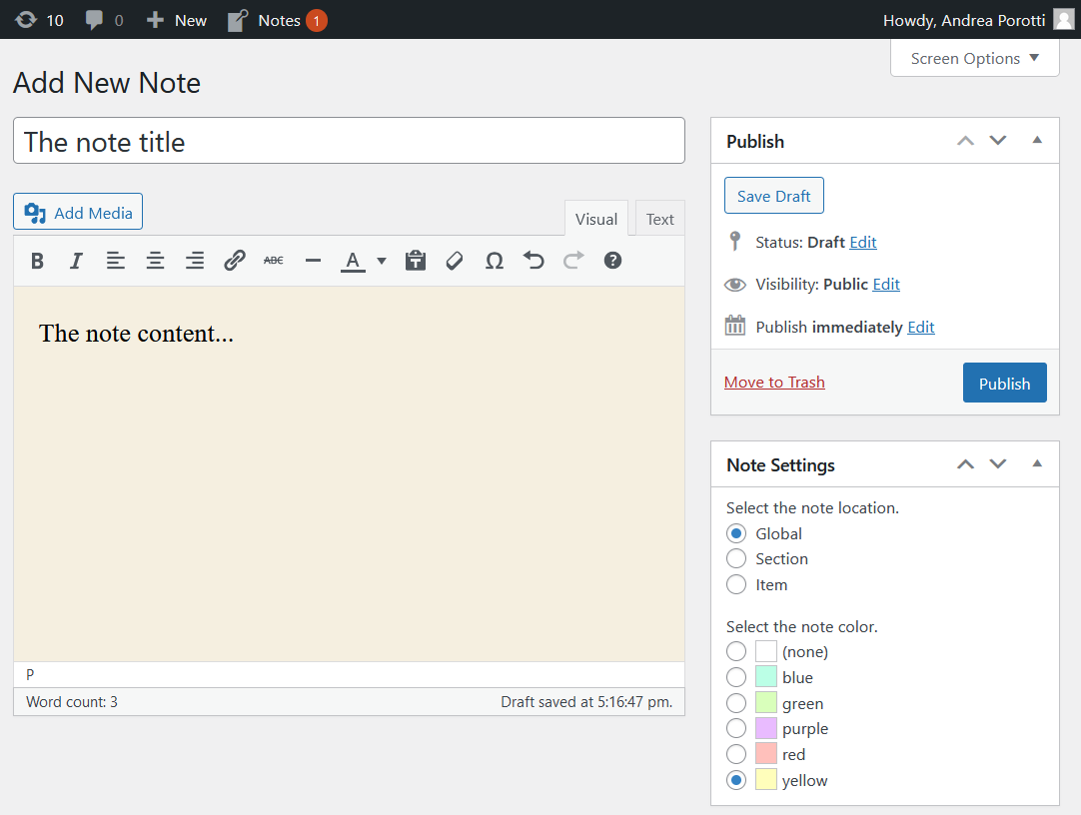Select the Item note location

pyautogui.click(x=736, y=585)
